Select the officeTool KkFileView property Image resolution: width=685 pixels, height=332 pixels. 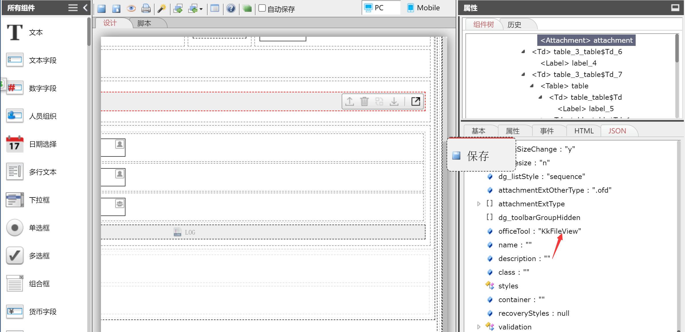pos(539,231)
